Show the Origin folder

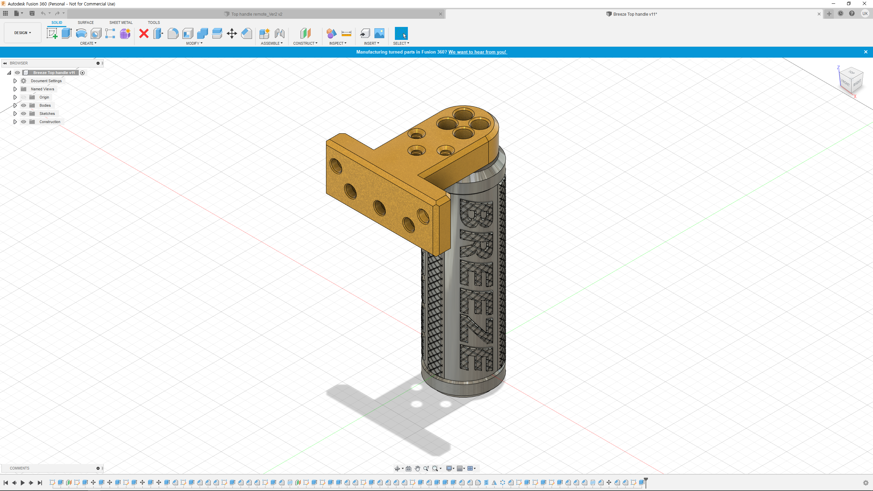coord(24,97)
